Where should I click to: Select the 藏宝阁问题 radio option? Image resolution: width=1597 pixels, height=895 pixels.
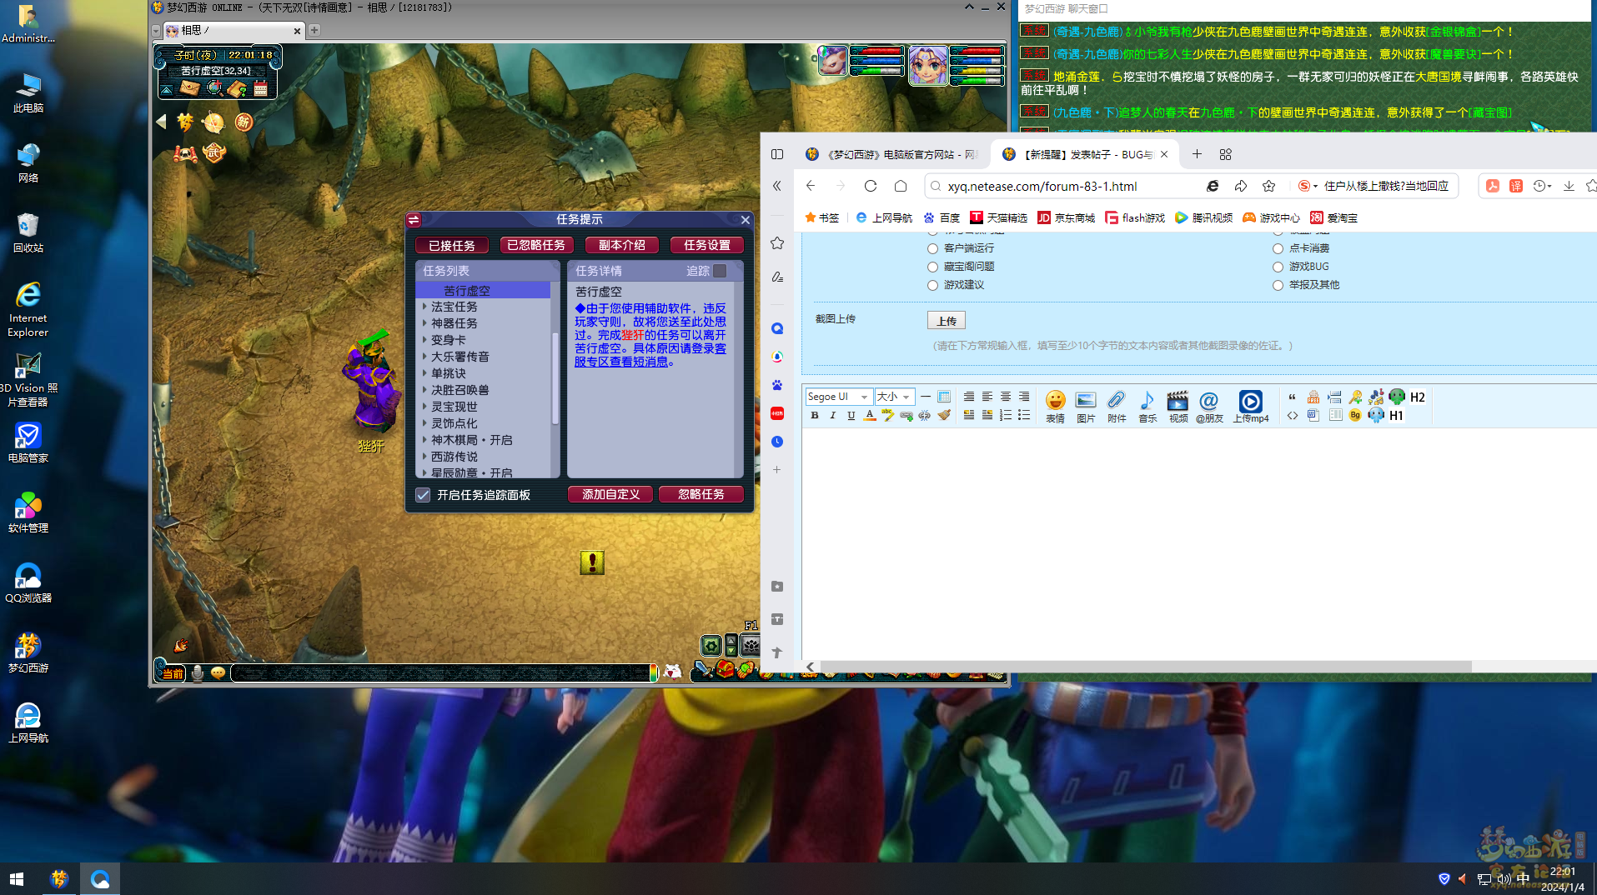[x=933, y=267]
